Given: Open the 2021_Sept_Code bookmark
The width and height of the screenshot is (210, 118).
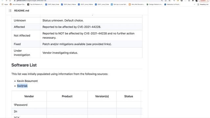Looking at the screenshot, I should coord(52,4).
